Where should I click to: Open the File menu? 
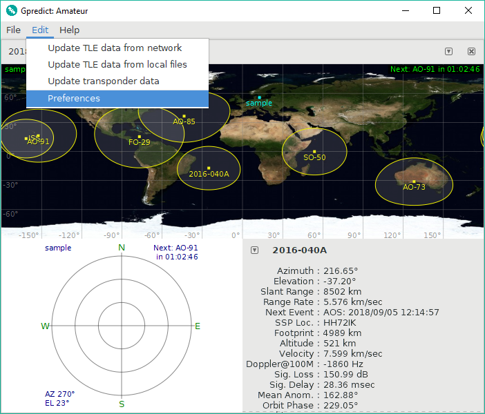click(13, 30)
